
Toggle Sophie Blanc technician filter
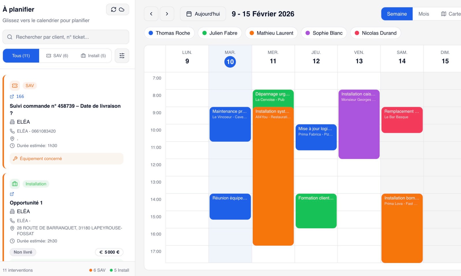[x=324, y=33]
